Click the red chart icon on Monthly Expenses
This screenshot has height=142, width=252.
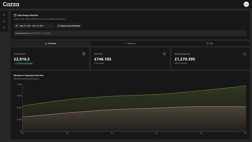coord(244,53)
